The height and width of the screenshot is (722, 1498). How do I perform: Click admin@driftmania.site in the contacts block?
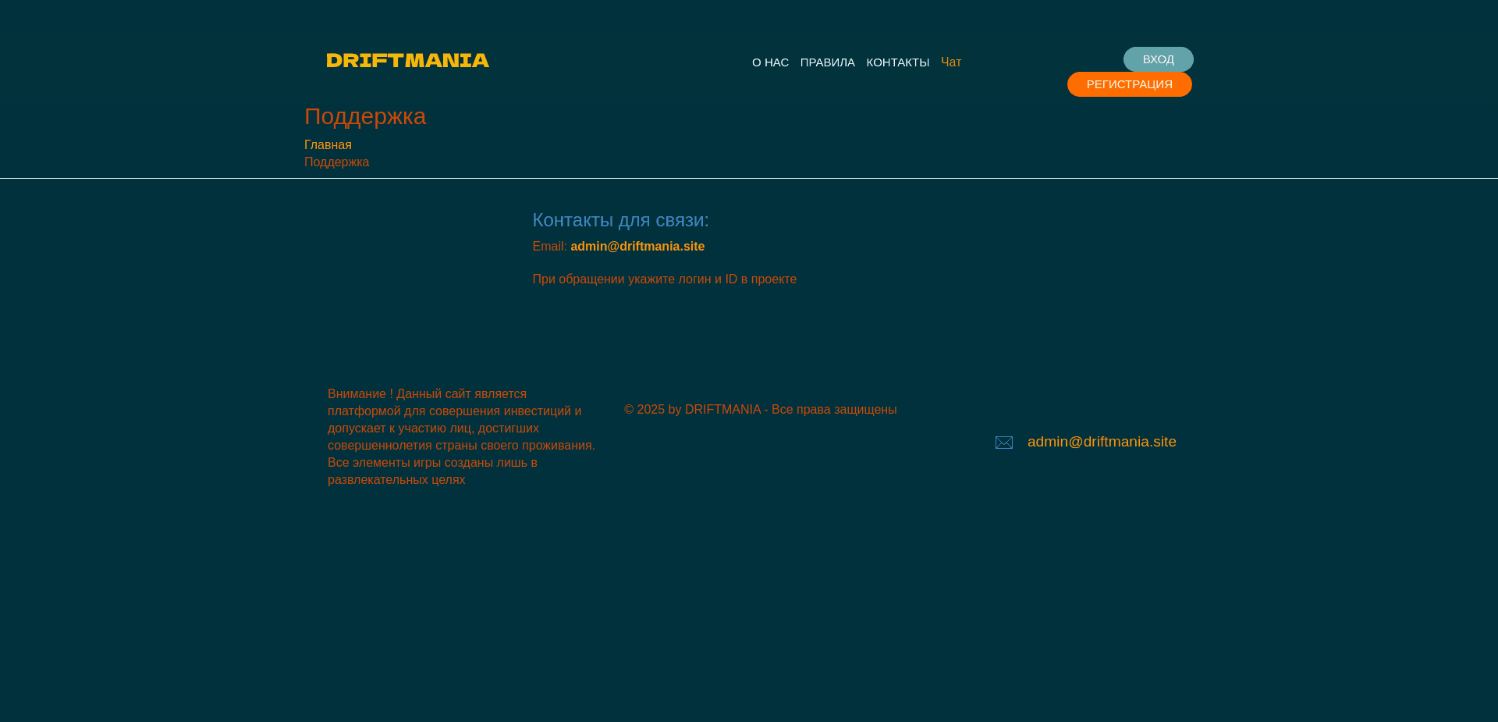click(637, 246)
